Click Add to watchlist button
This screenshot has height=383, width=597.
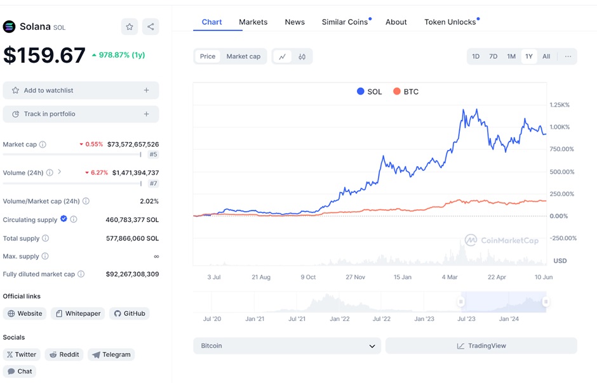click(x=81, y=91)
